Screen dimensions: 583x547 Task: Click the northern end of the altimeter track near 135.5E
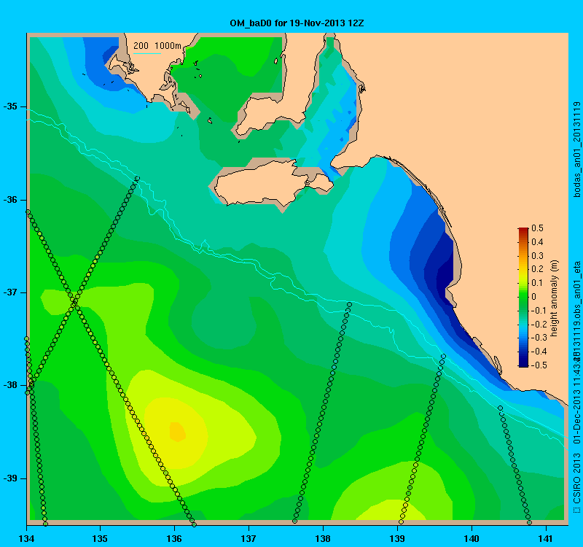137,178
